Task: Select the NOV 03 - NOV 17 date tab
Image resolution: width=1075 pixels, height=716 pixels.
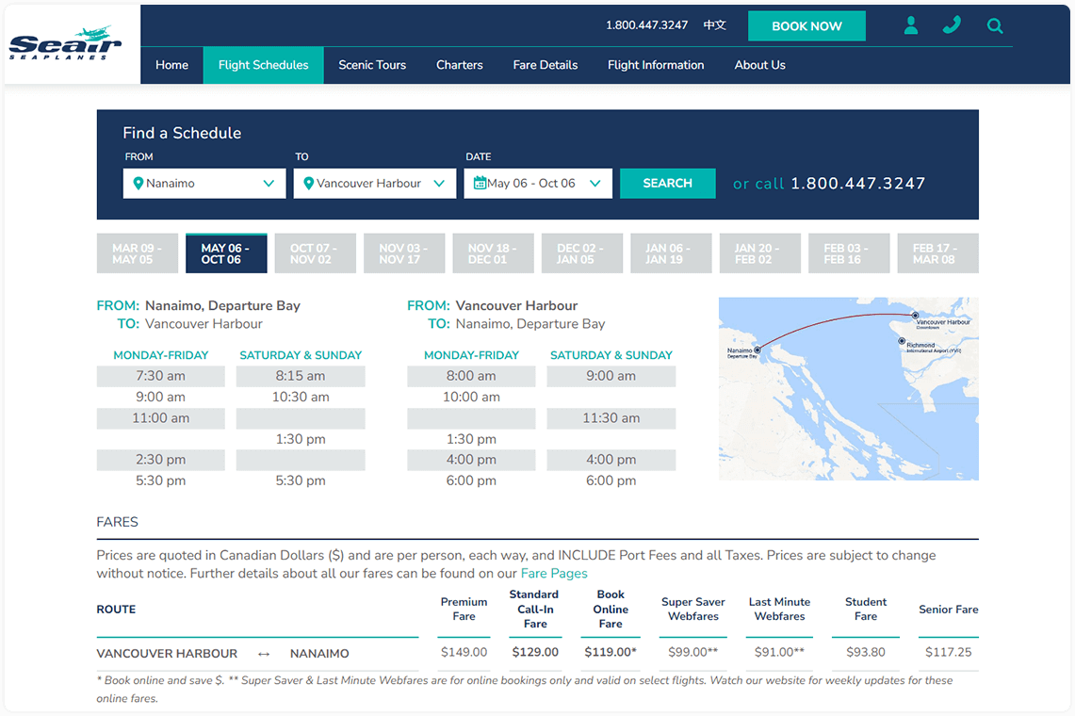Action: 404,253
